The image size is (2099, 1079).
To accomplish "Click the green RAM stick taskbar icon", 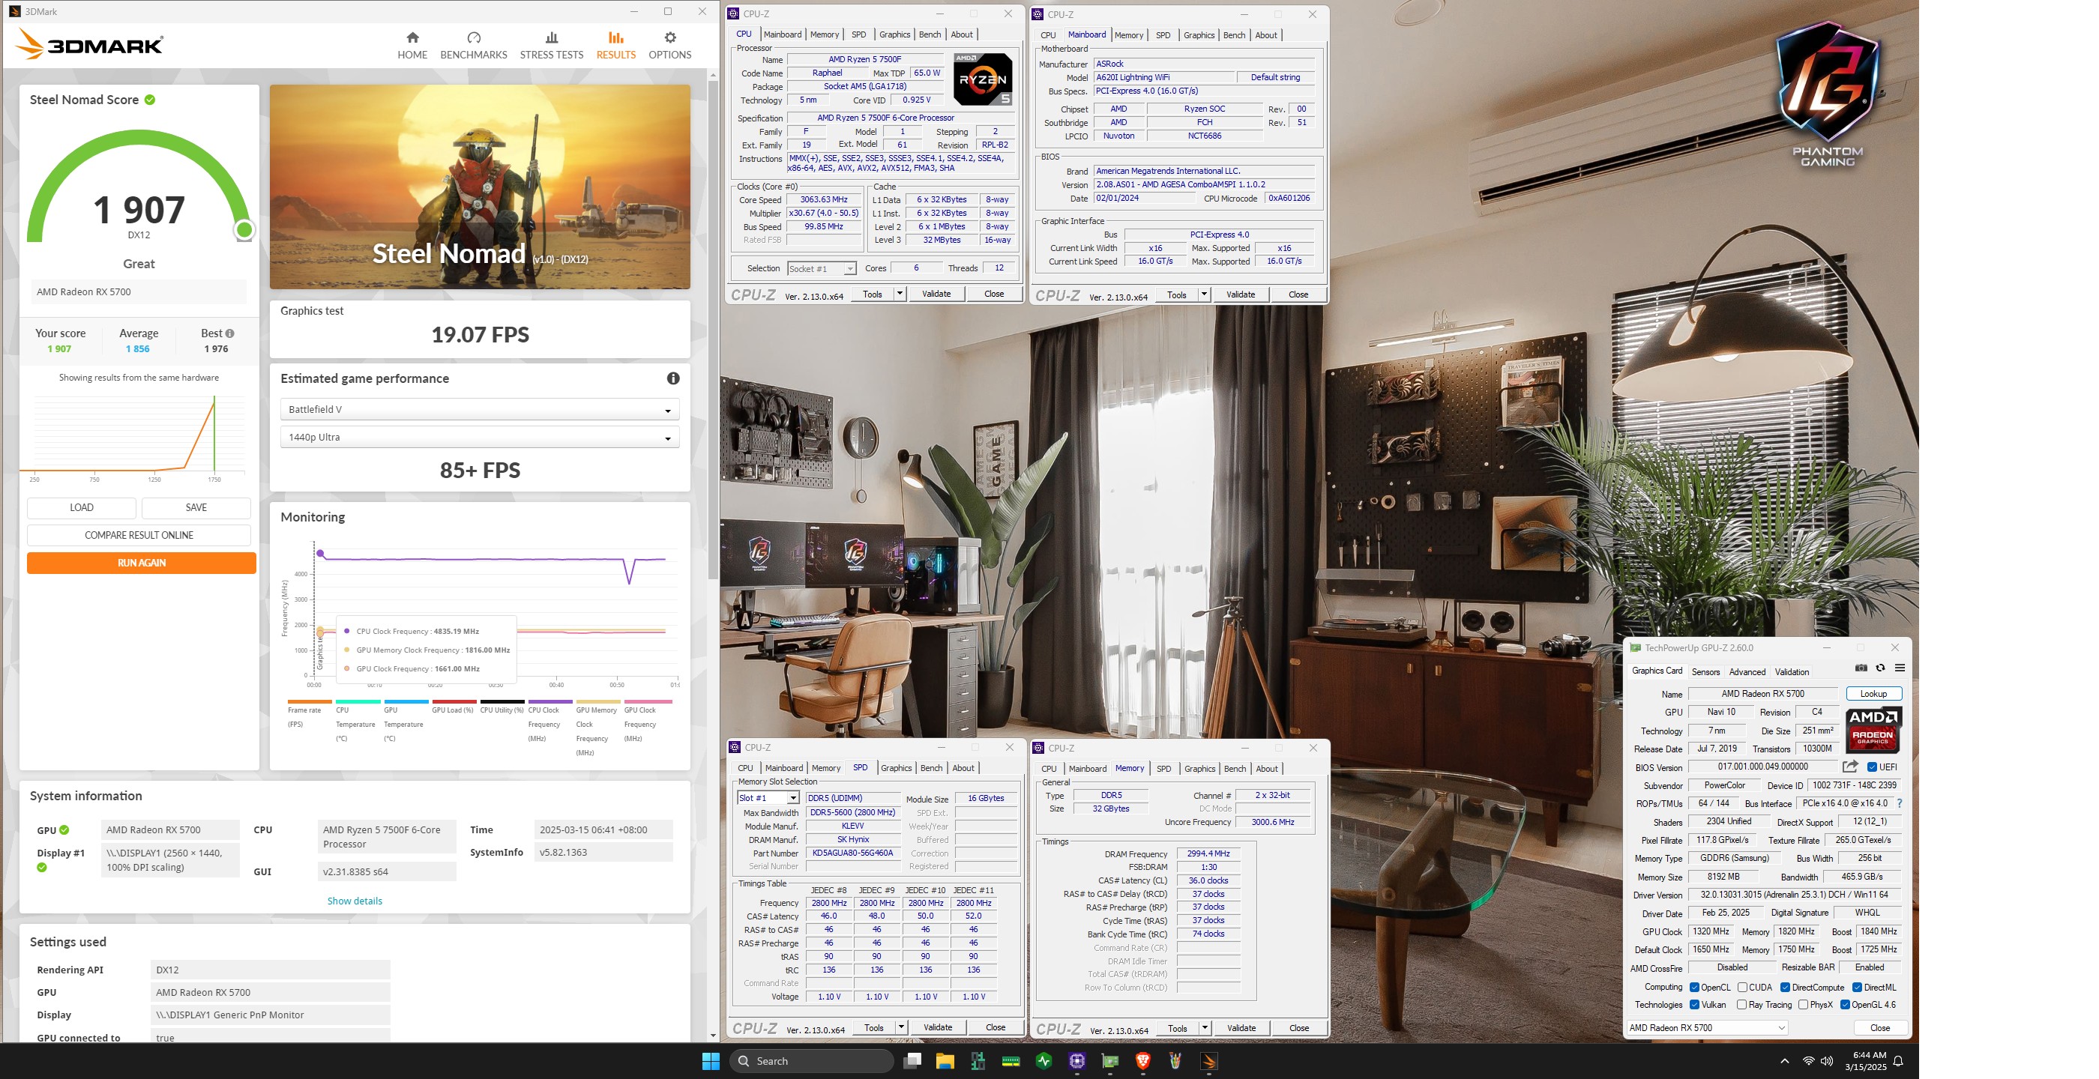I will click(x=1011, y=1060).
